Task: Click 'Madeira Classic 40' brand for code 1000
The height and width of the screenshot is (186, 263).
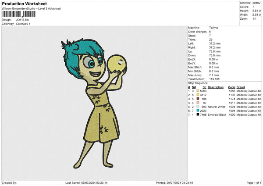Action: click(x=249, y=114)
